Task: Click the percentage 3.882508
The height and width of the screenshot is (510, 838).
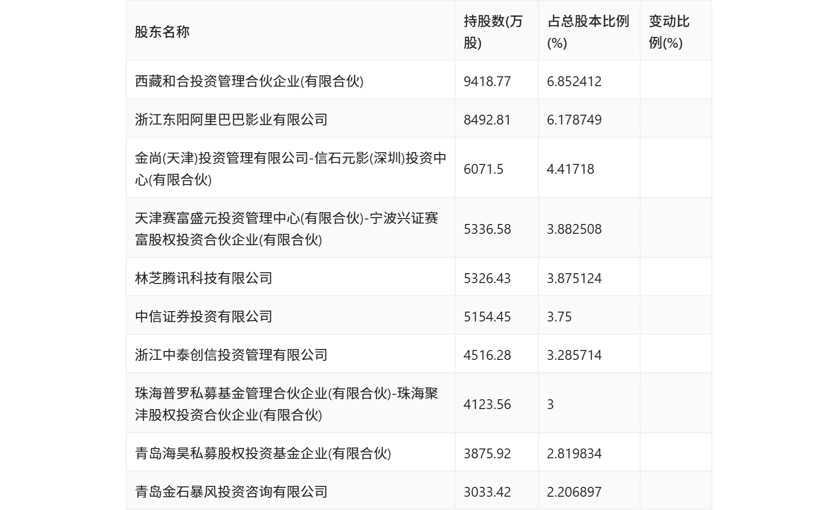Action: [574, 229]
